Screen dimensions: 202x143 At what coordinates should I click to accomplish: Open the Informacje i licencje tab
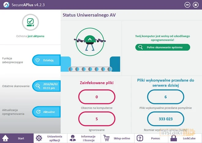tap(84, 138)
